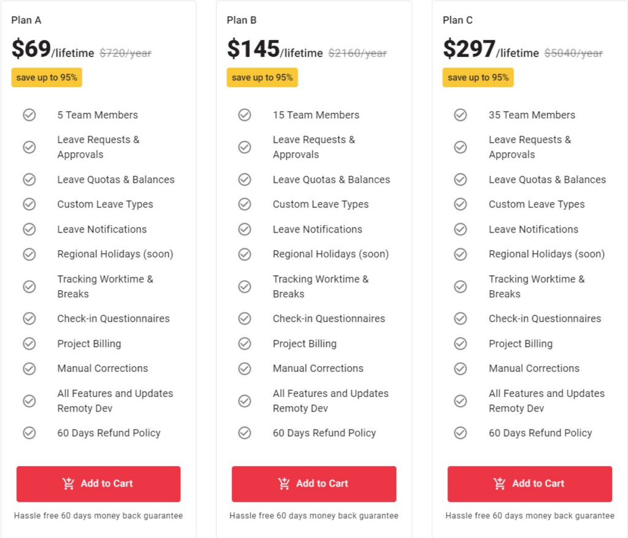Click Plan B Manual Corrections check icon
Image resolution: width=628 pixels, height=538 pixels.
point(245,369)
